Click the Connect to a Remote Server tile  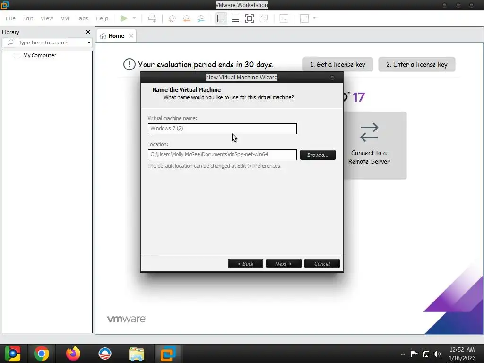click(374, 146)
